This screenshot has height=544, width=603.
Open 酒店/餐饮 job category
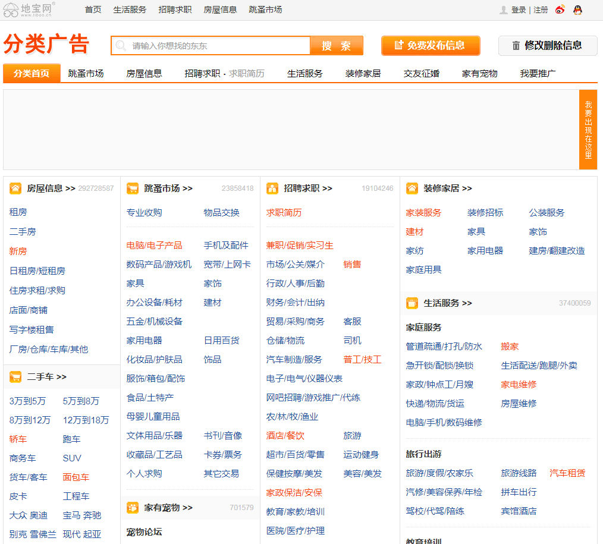point(285,436)
